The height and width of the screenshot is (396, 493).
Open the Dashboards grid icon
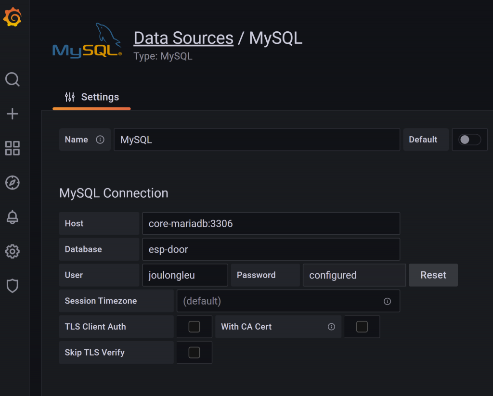click(13, 148)
